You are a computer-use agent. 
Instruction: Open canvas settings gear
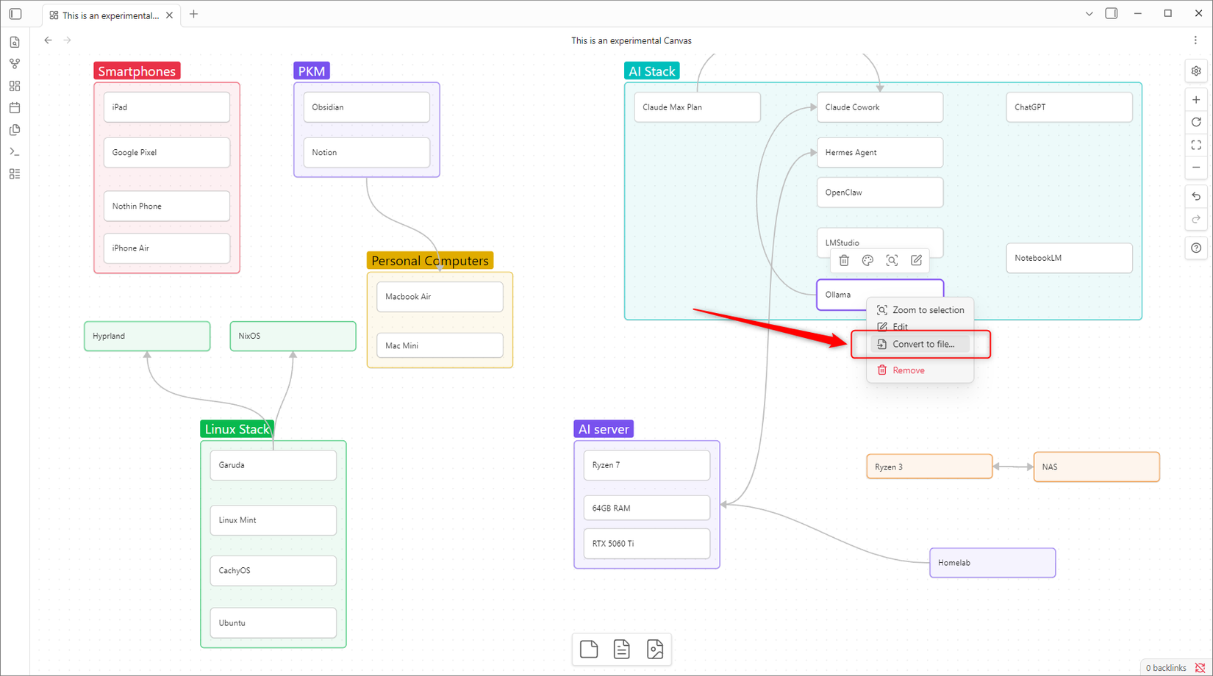(1196, 71)
